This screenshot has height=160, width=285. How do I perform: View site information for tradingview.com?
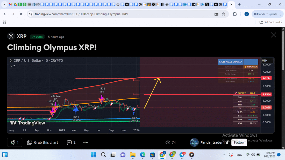pyautogui.click(x=31, y=14)
